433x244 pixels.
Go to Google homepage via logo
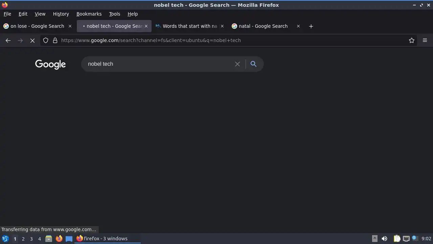50,64
